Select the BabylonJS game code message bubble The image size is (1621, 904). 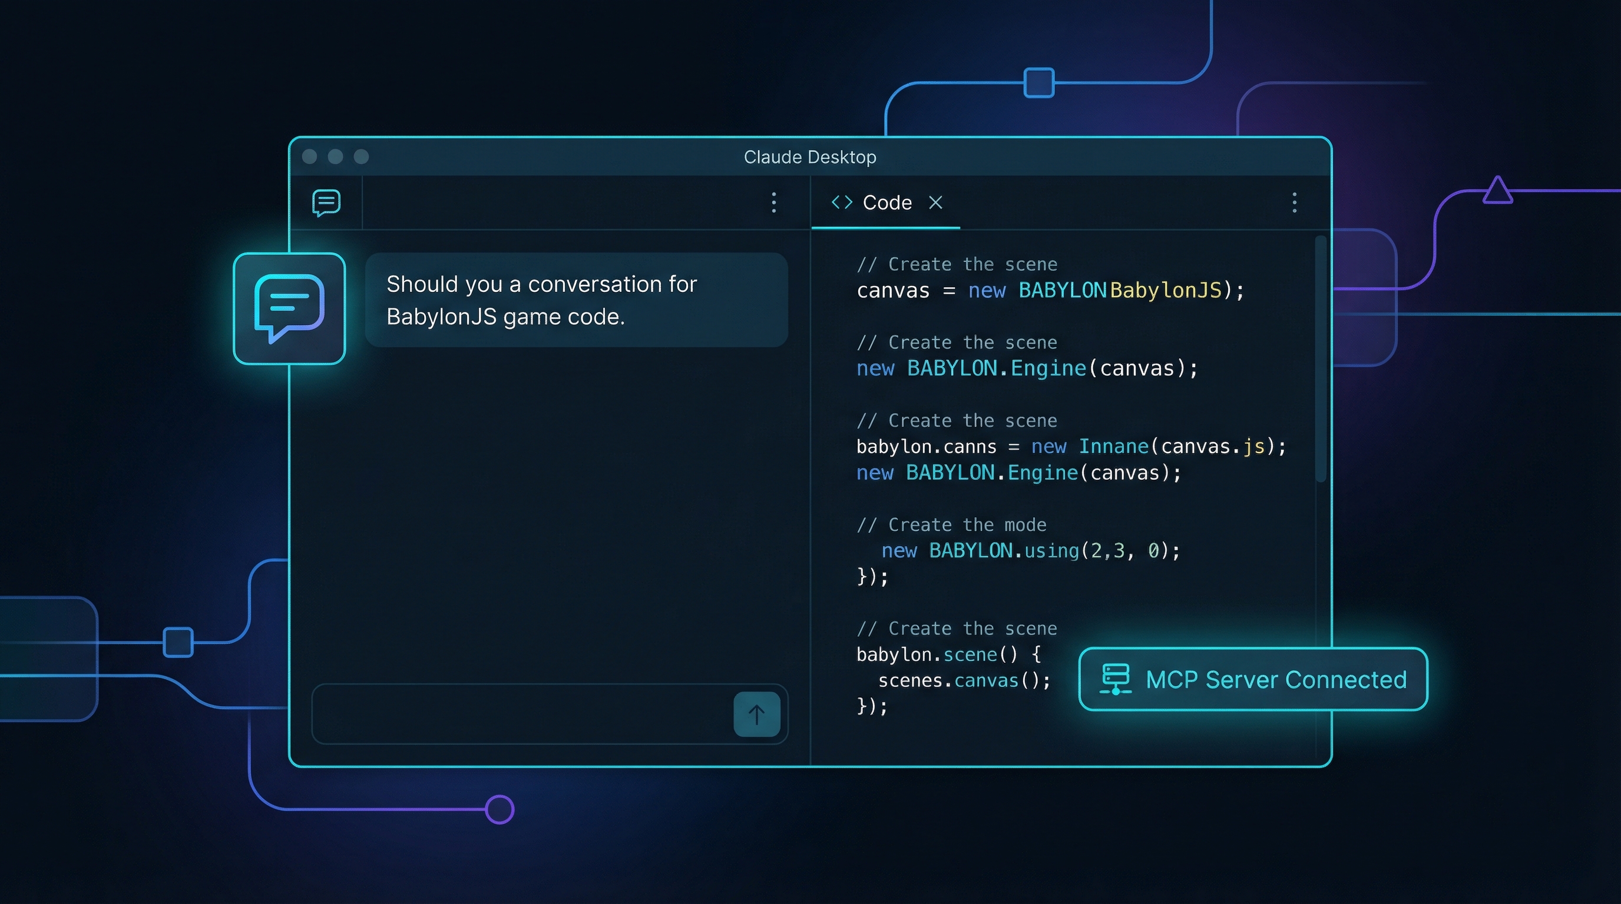pyautogui.click(x=576, y=301)
